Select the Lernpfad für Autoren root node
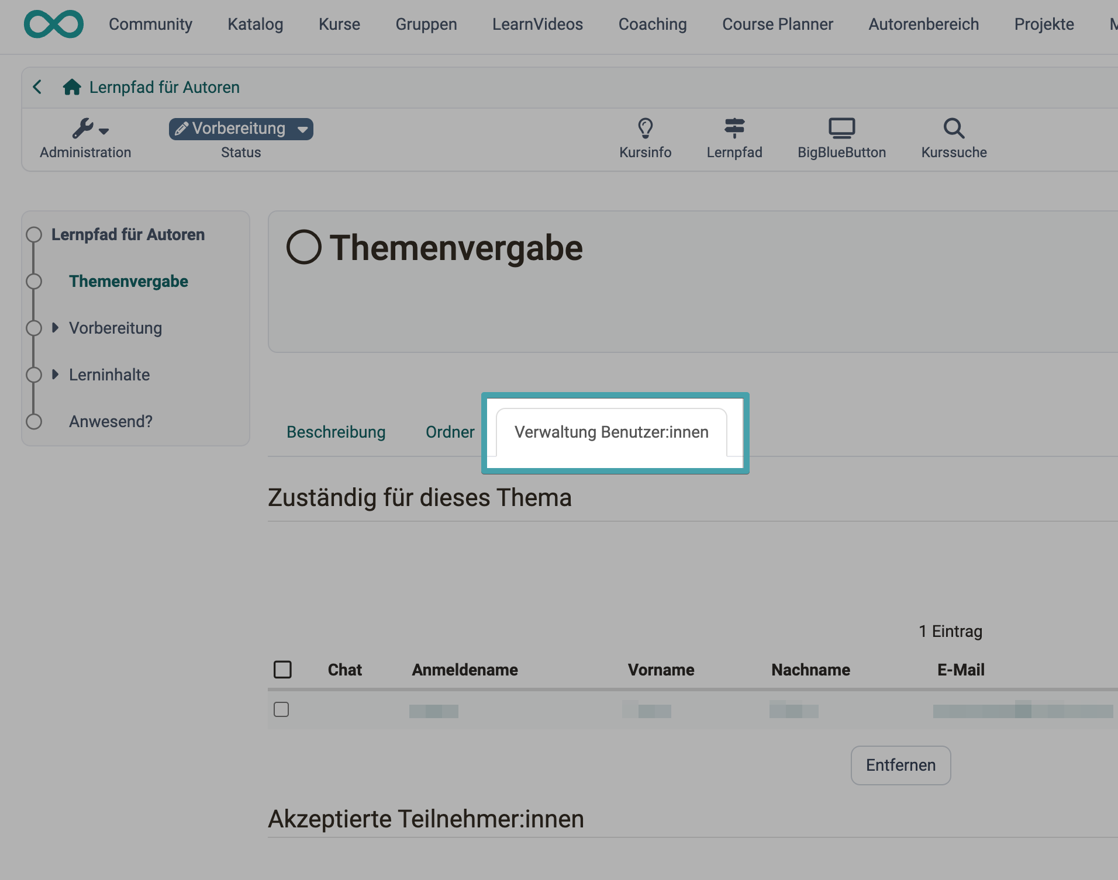 click(128, 234)
